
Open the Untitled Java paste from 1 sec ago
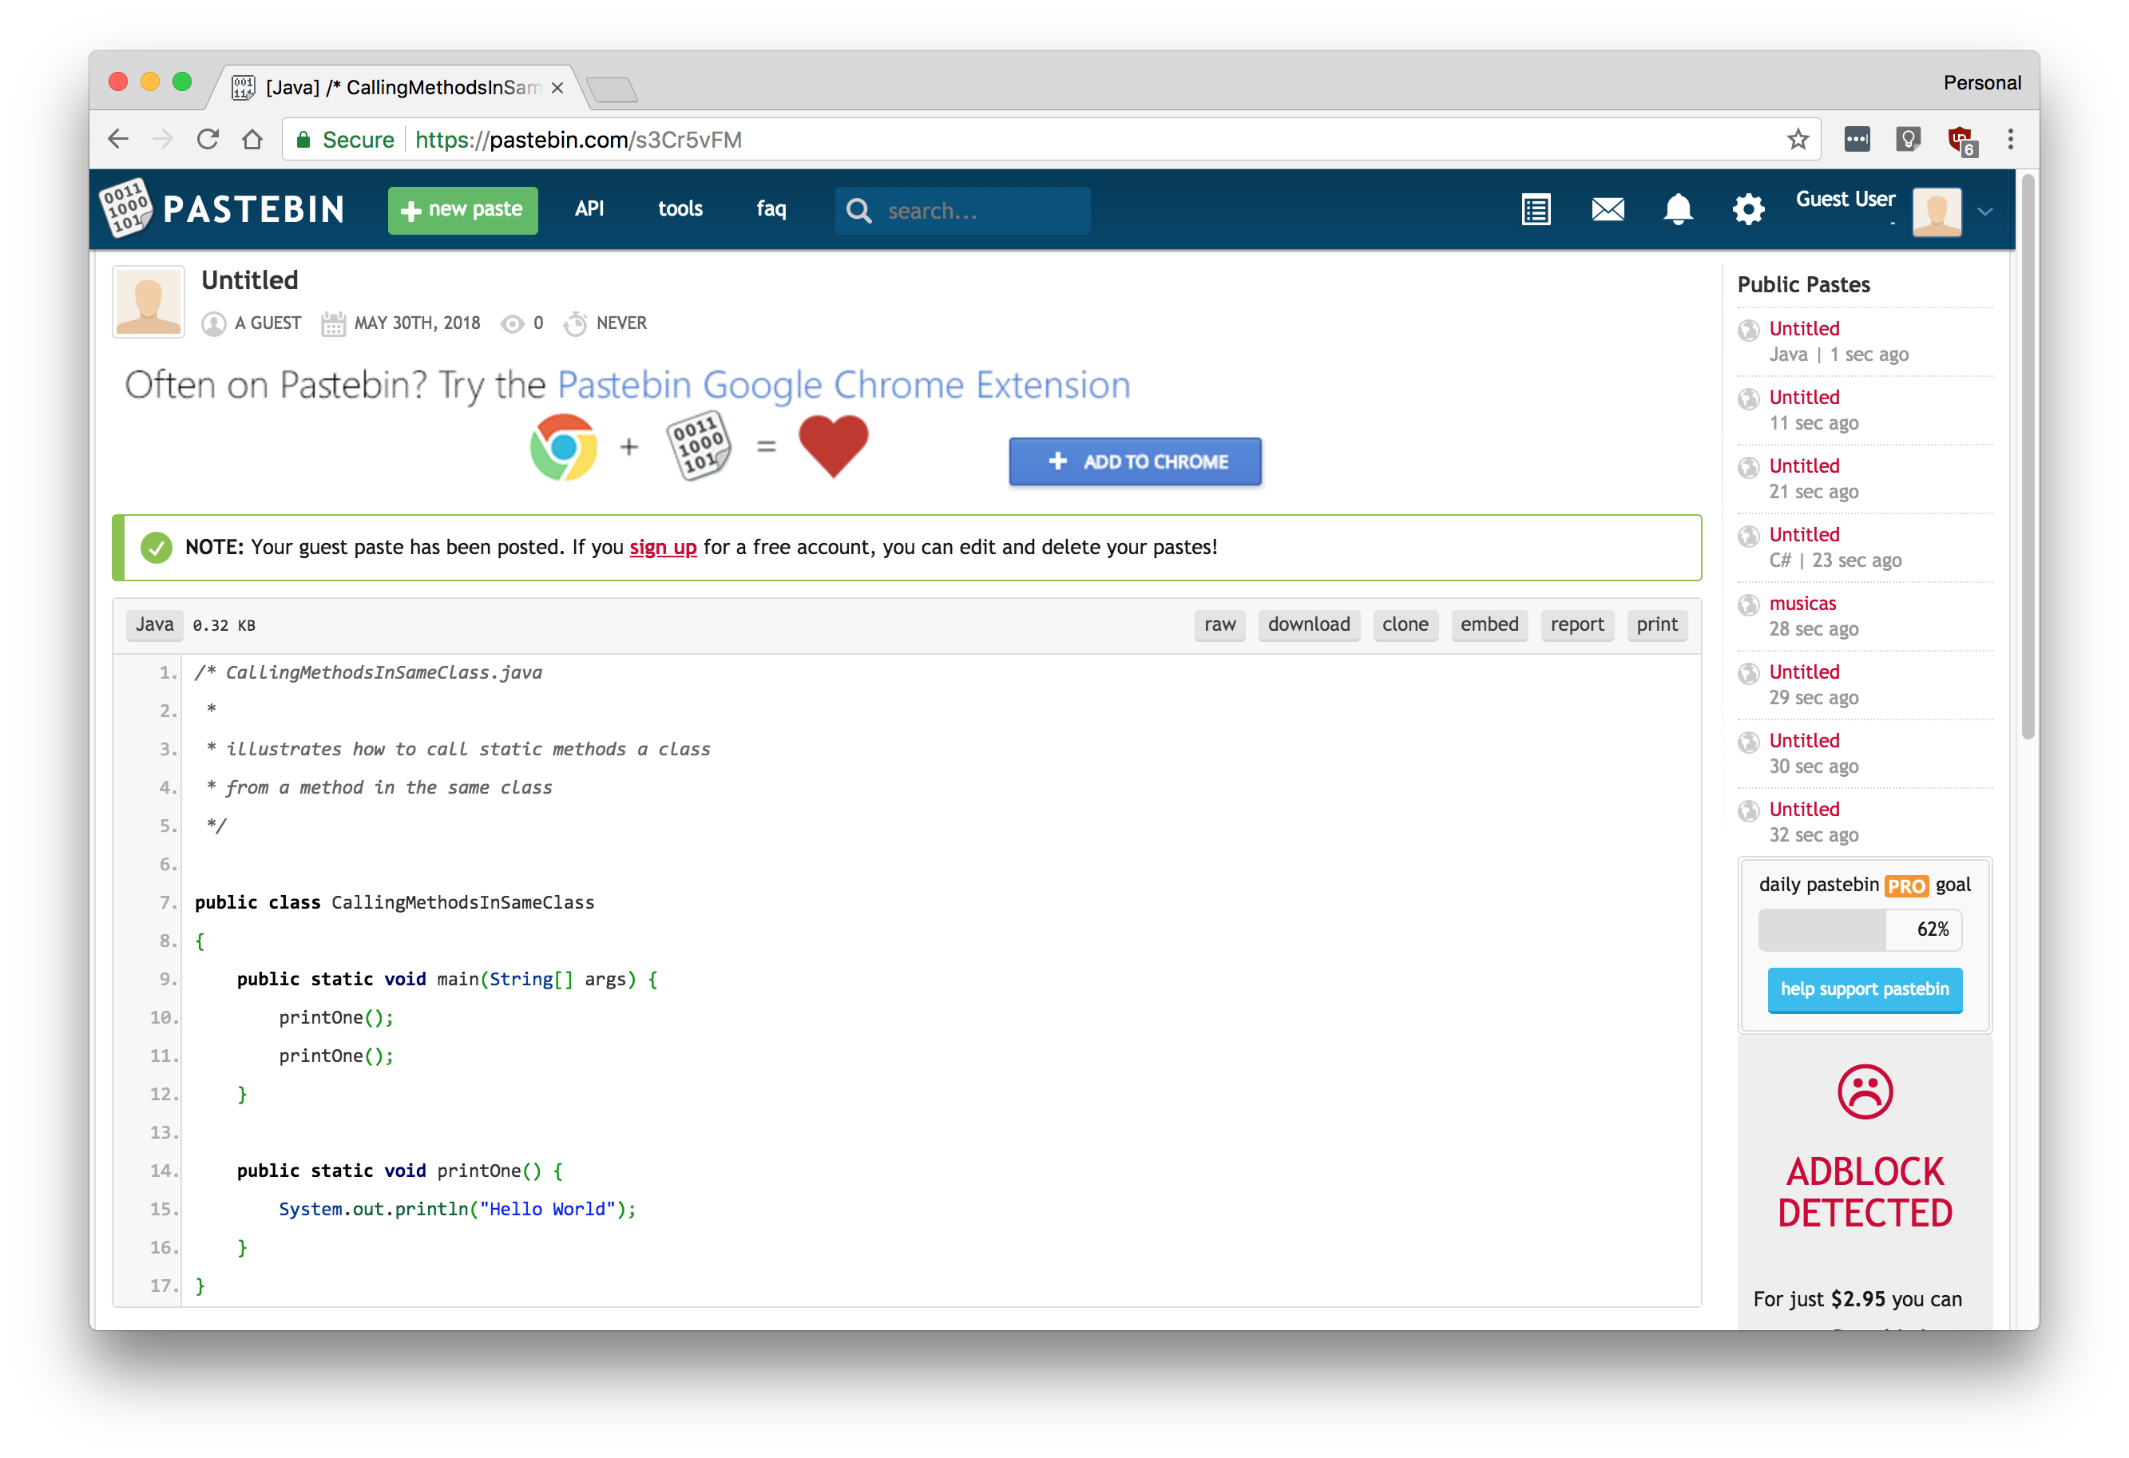1804,328
